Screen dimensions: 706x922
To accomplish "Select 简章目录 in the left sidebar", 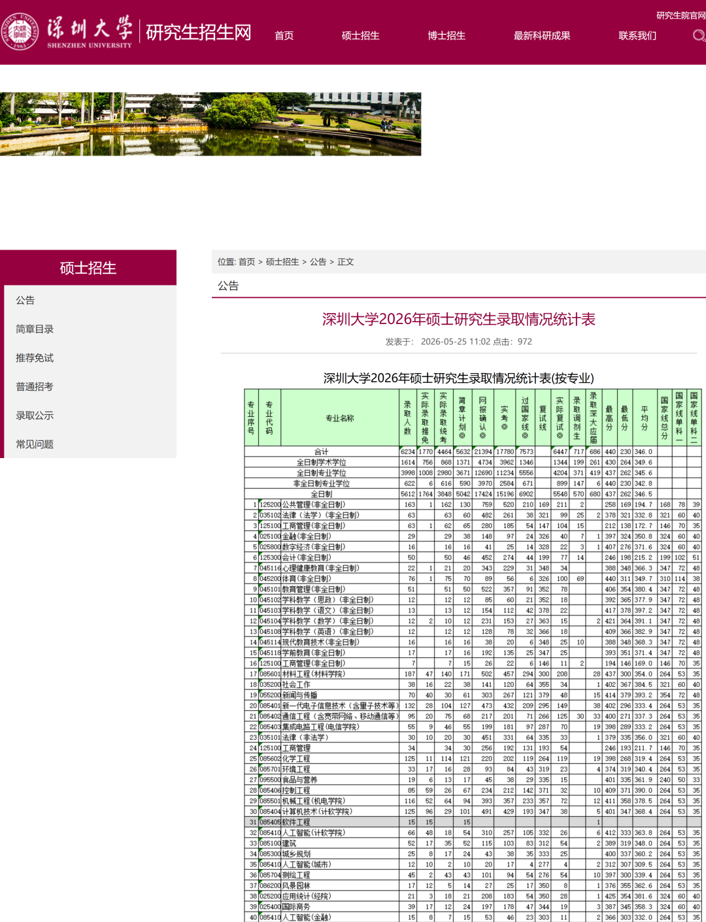I will 35,329.
